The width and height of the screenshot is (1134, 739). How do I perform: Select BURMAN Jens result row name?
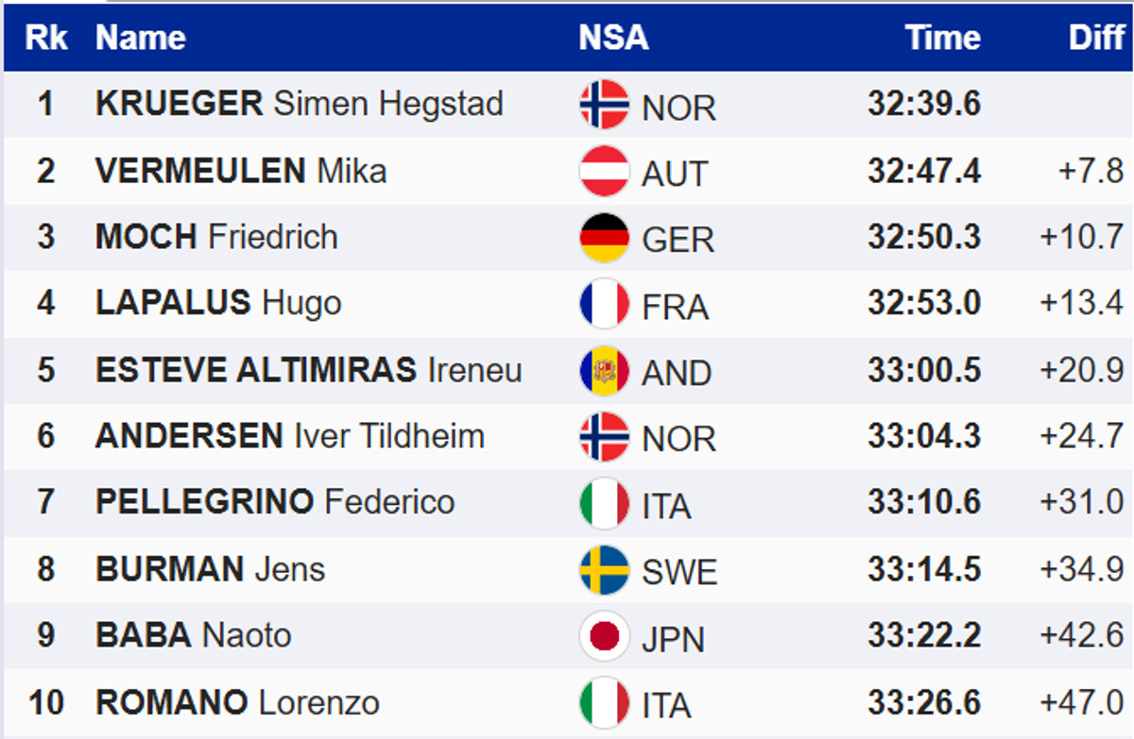point(210,570)
